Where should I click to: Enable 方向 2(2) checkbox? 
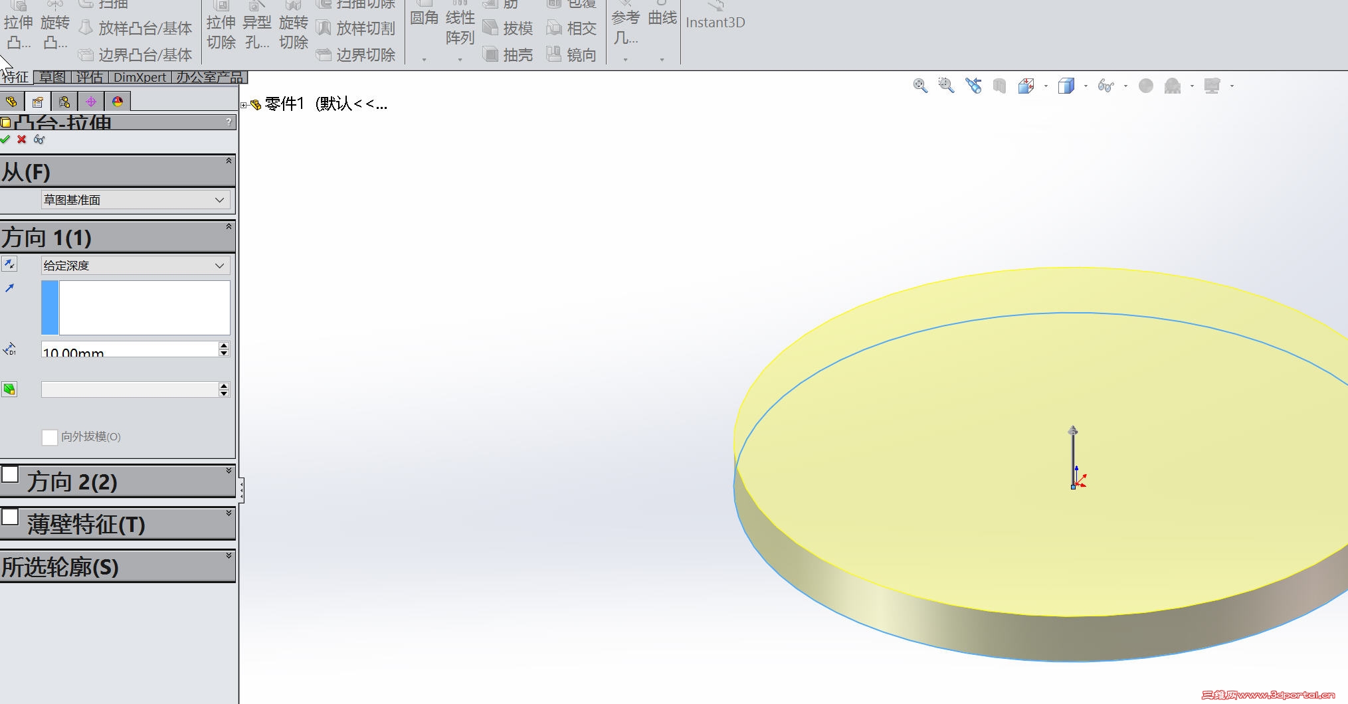[x=10, y=474]
